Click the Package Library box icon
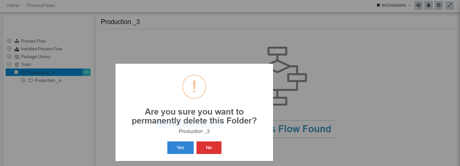The width and height of the screenshot is (460, 166). click(x=17, y=57)
